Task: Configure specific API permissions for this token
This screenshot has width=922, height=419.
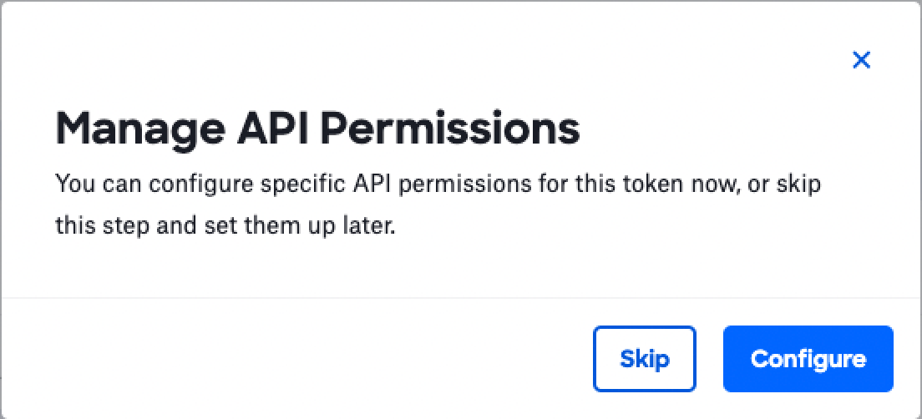Action: (808, 359)
